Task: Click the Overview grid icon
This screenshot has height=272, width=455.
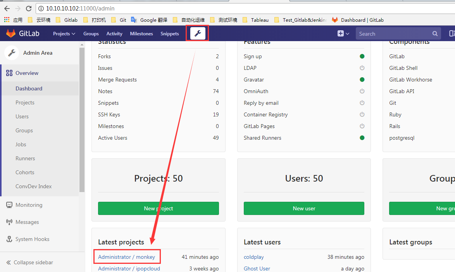Action: click(9, 73)
